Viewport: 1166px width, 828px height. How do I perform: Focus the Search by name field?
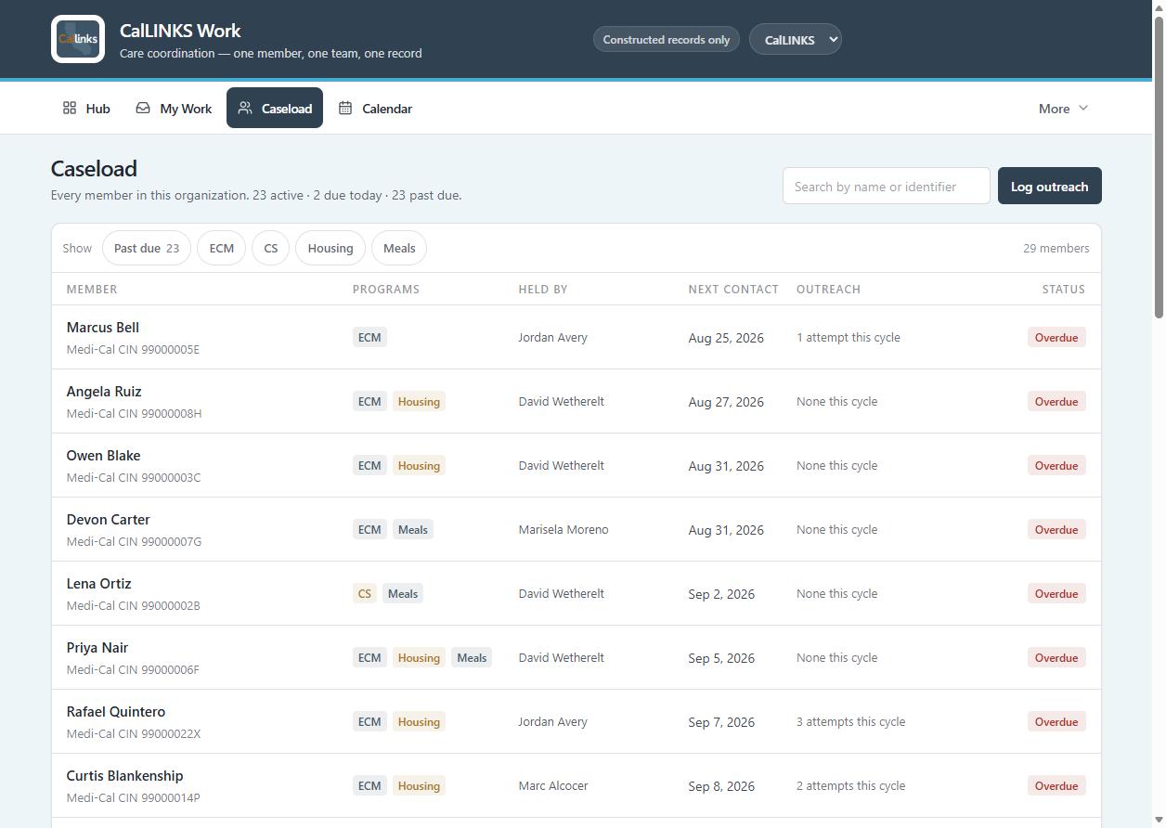click(887, 186)
